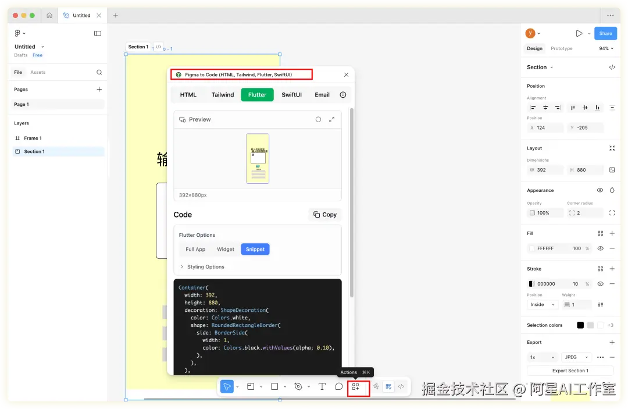Open the SwiftUI tab in plugin
The width and height of the screenshot is (628, 409).
coord(291,94)
